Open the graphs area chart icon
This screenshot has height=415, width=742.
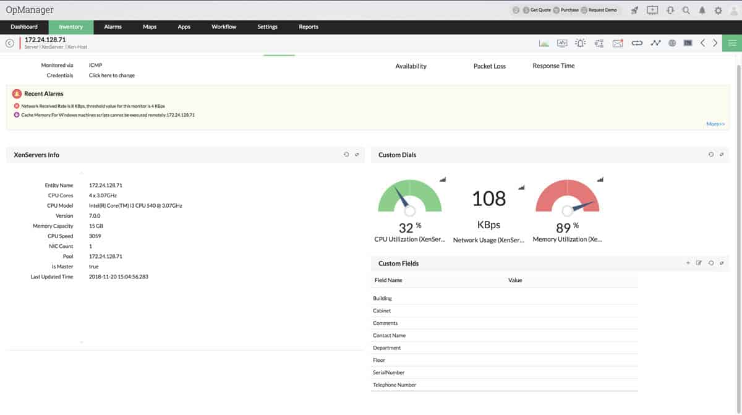click(x=544, y=43)
